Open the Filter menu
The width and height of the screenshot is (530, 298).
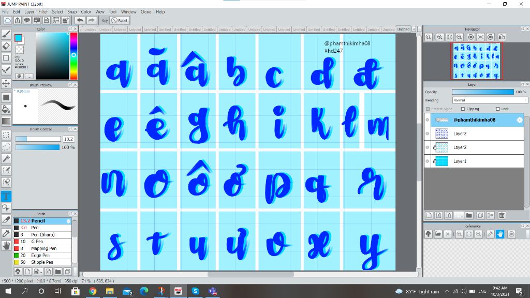coord(43,12)
